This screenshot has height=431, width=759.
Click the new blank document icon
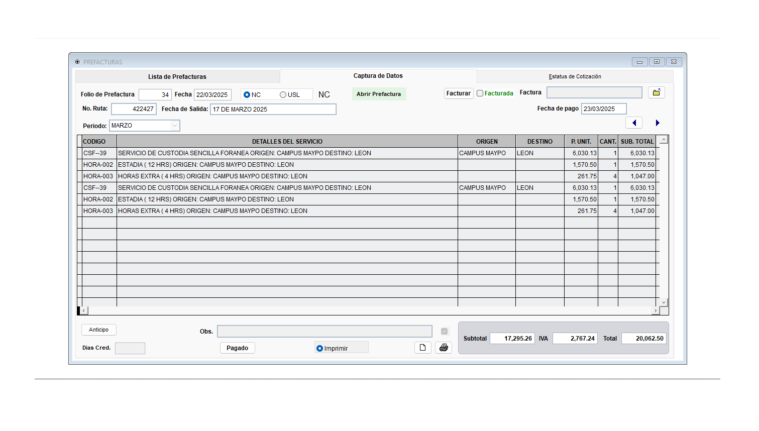422,348
